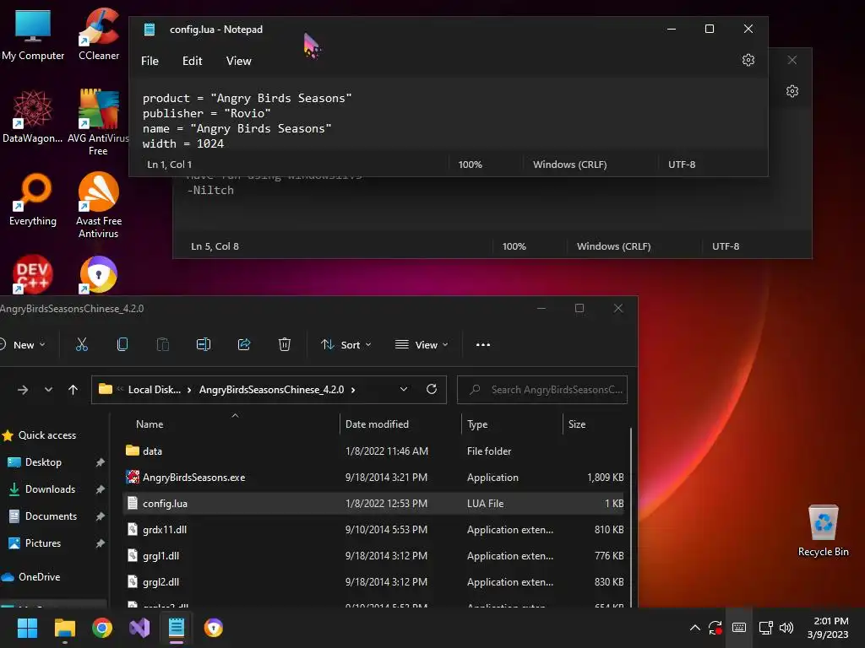This screenshot has height=648, width=865.
Task: Sort by the Size column header
Action: pos(576,424)
